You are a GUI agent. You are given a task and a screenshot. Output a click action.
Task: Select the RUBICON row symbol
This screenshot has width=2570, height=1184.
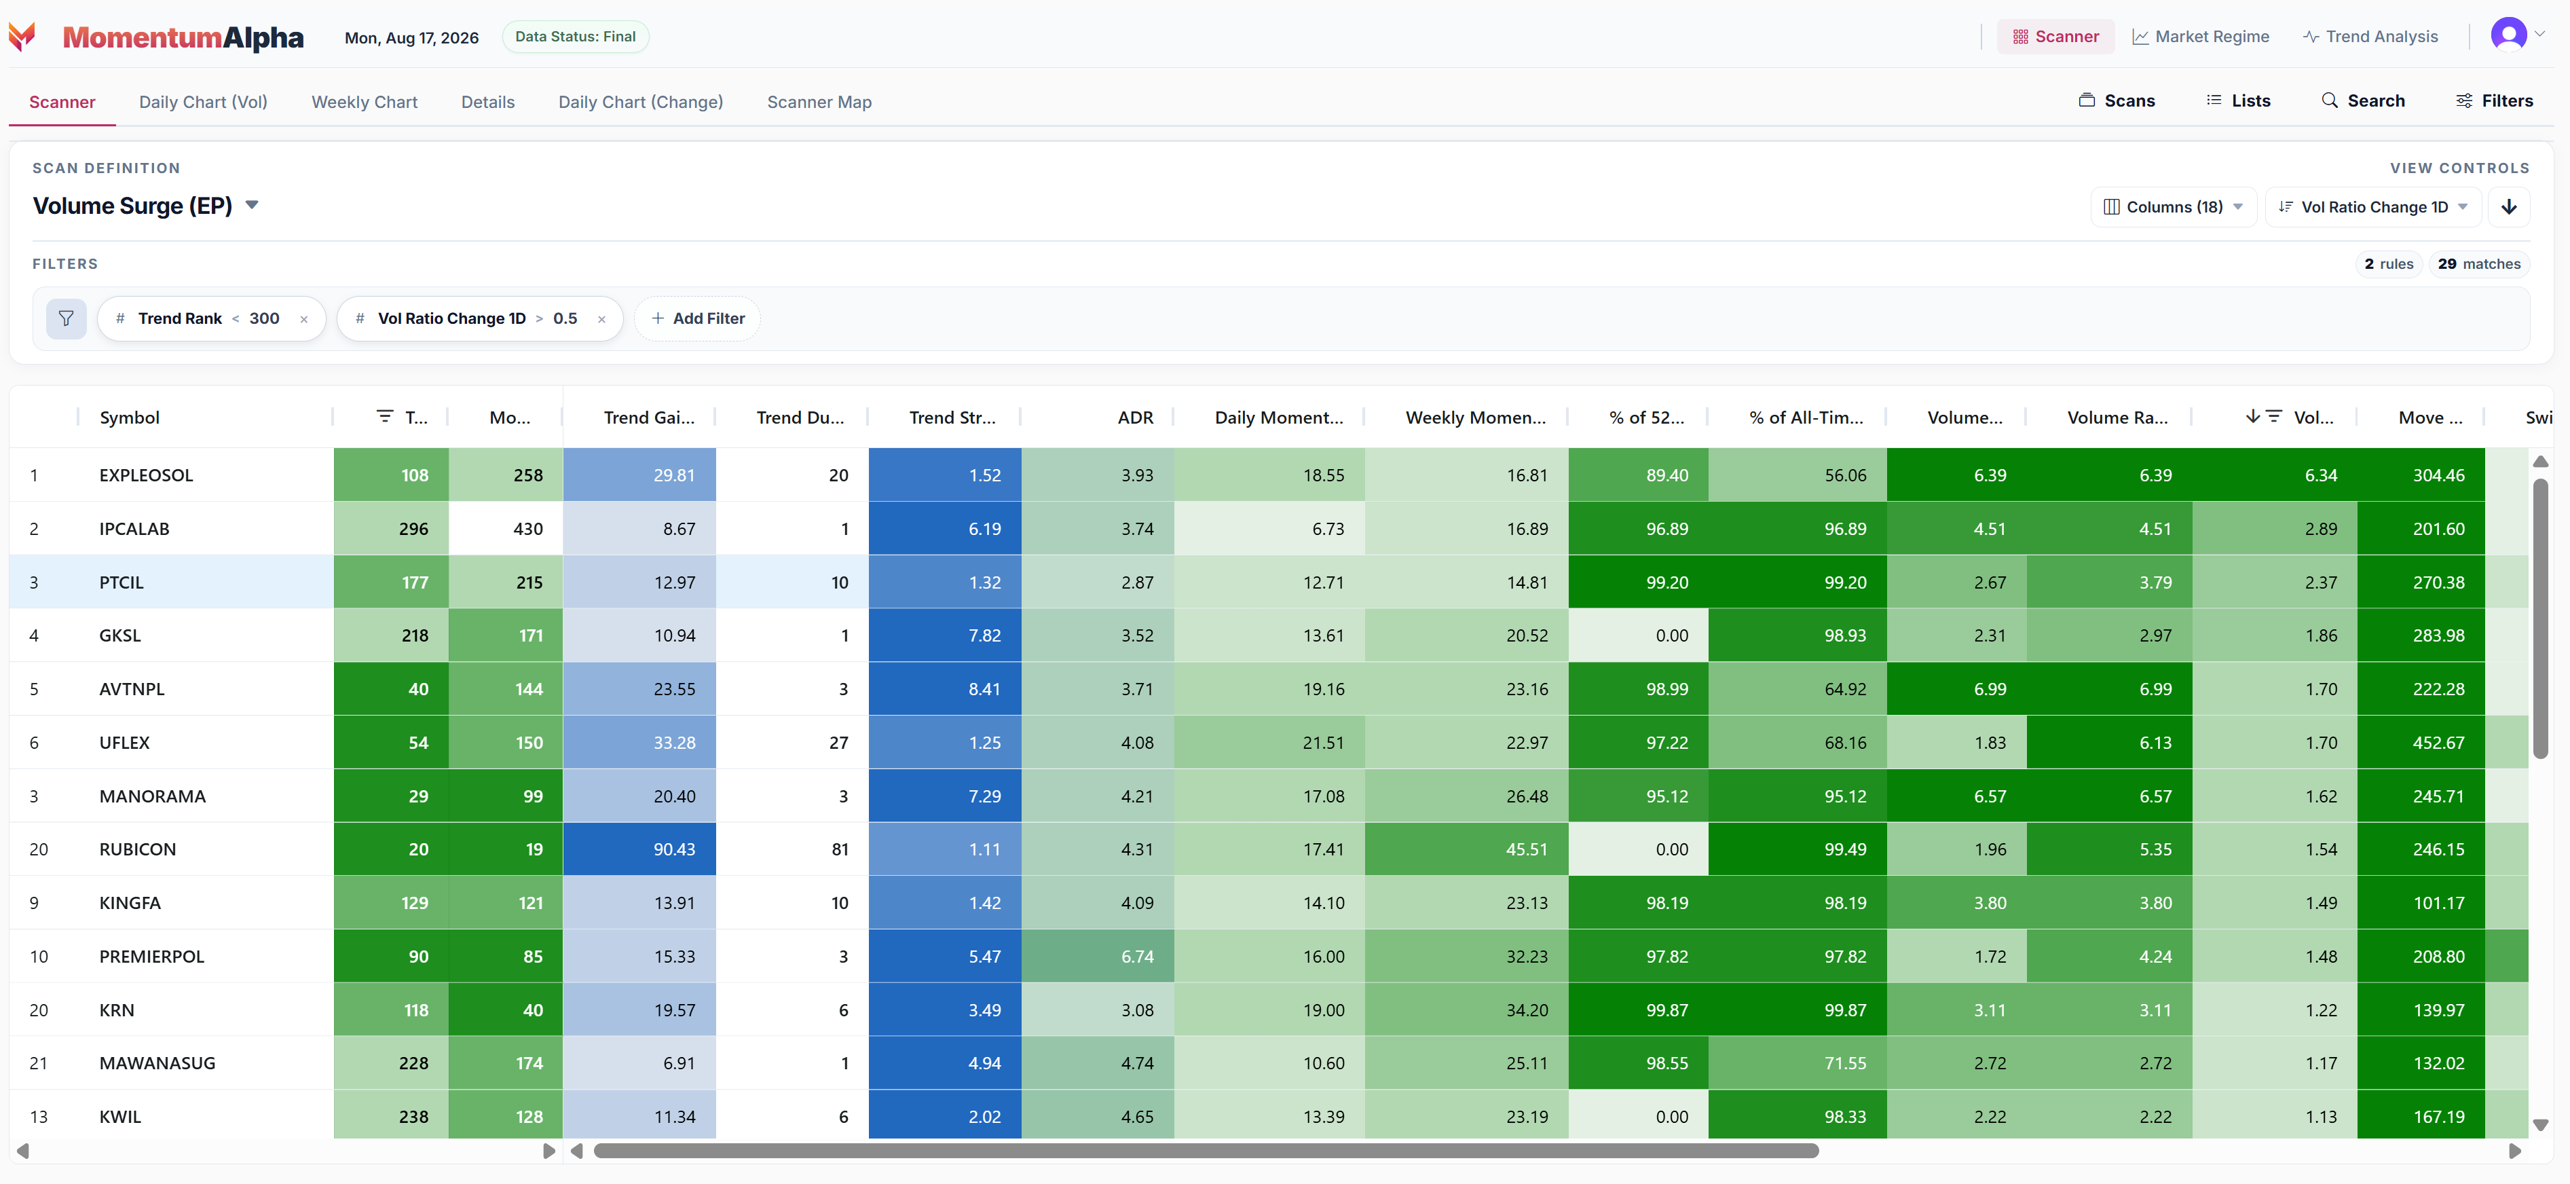(x=138, y=849)
